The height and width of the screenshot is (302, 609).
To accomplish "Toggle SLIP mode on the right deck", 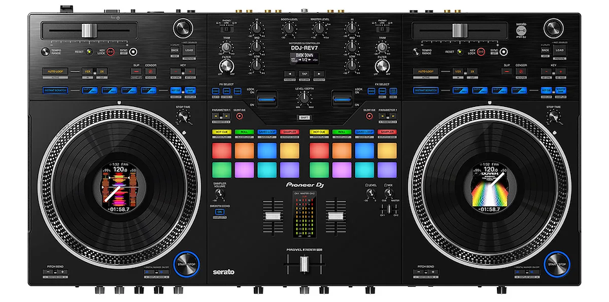I will pos(507,71).
